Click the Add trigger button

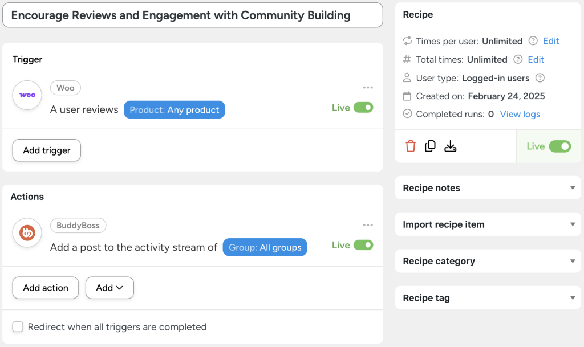tap(46, 150)
